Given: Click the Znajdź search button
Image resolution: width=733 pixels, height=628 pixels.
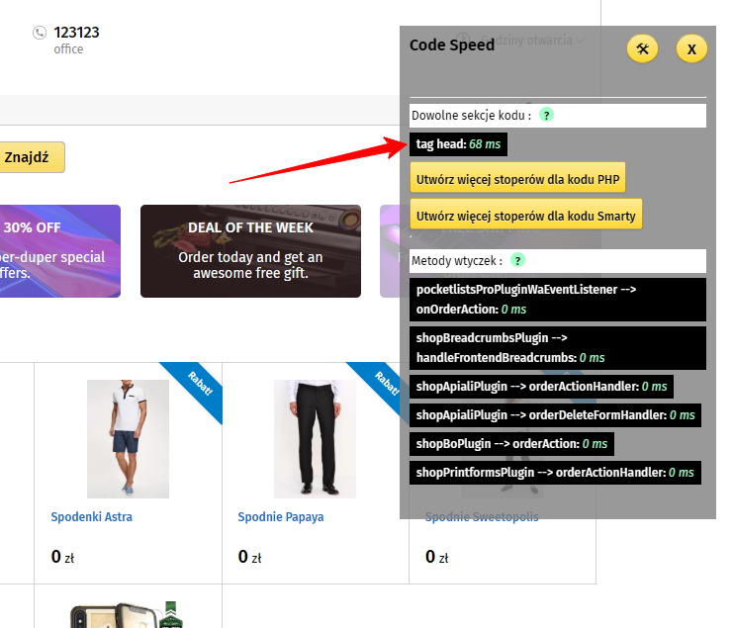Looking at the screenshot, I should coord(32,157).
